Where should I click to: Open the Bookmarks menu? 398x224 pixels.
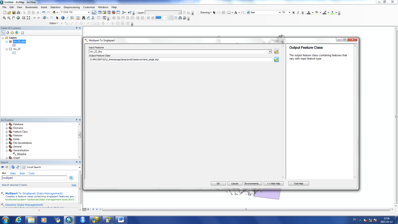point(32,7)
